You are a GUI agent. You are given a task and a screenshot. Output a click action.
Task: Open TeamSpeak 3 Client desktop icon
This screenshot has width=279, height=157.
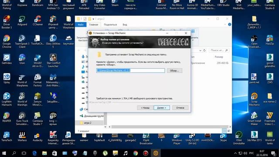[22, 42]
